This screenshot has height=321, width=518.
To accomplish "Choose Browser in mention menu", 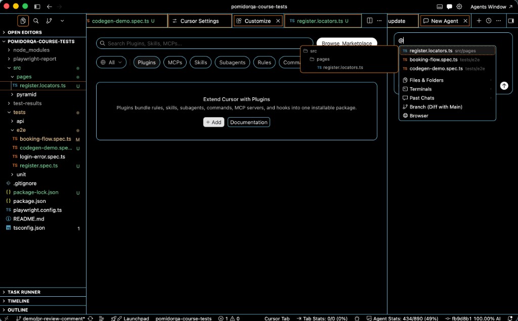I will [447, 116].
